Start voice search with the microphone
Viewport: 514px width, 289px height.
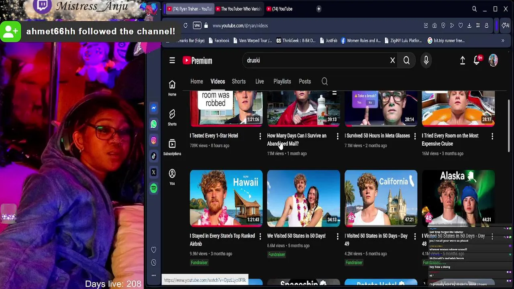[x=426, y=60]
